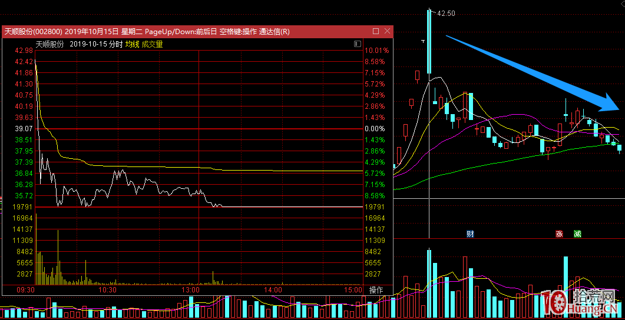Click the green 减 marker icon
Viewport: 625px width, 320px height.
click(577, 234)
